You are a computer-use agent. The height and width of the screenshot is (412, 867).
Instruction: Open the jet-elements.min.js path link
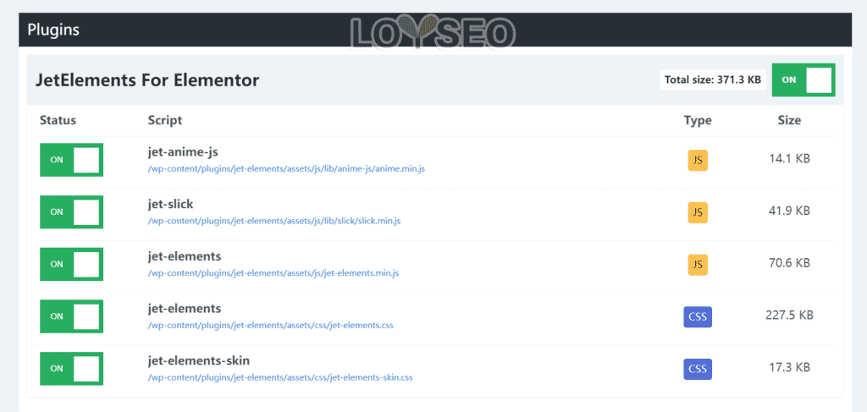point(273,272)
